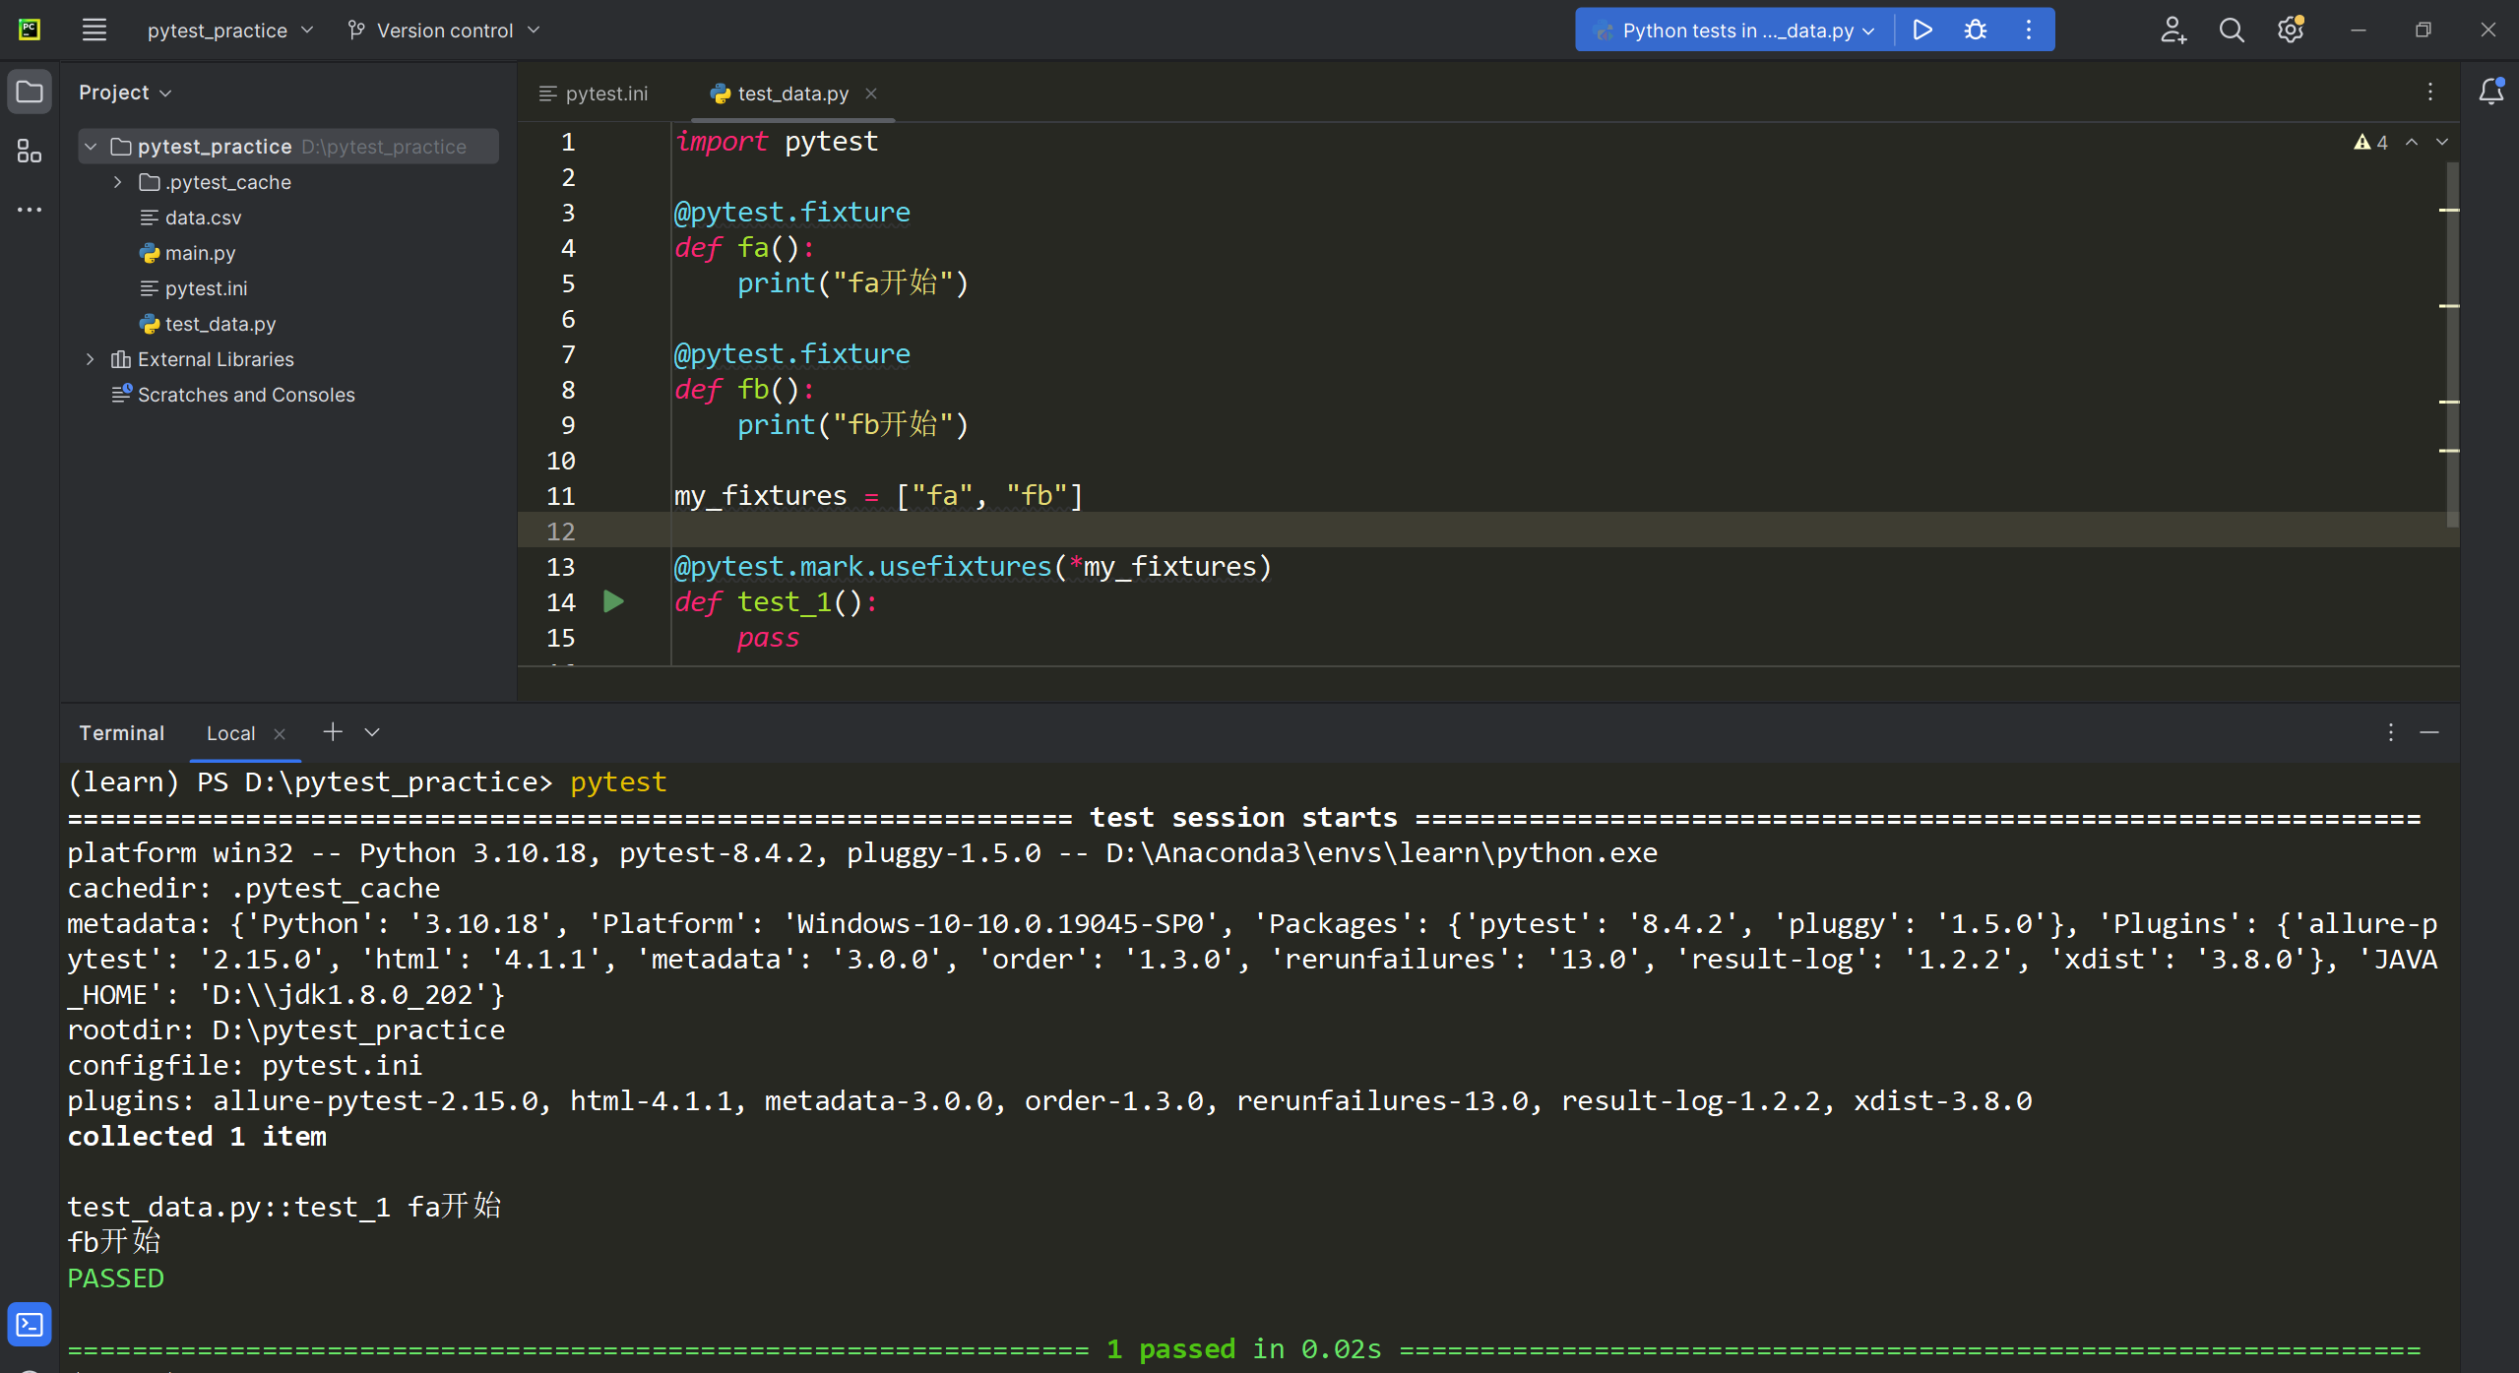
Task: Expand External Libraries node
Action: click(91, 359)
